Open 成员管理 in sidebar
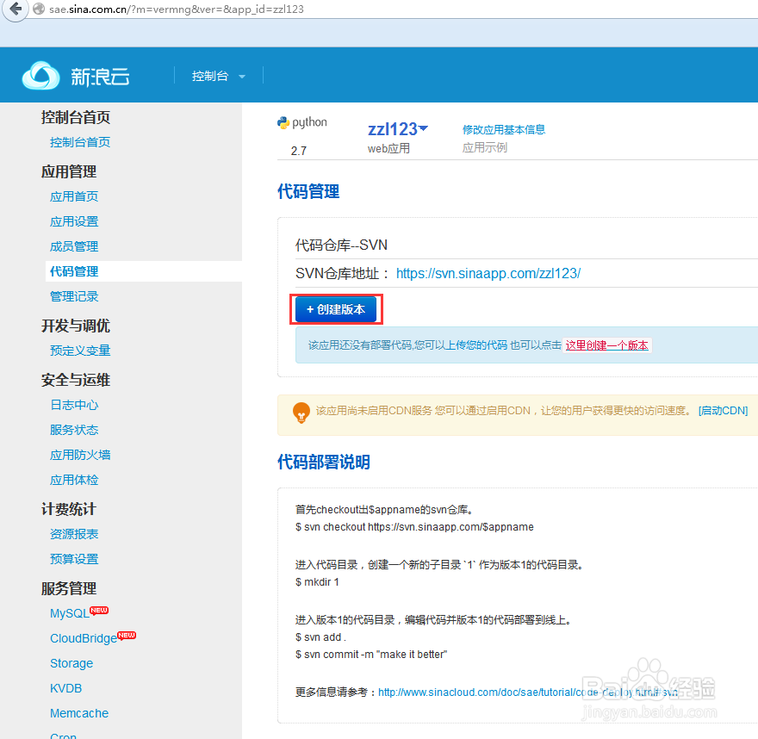The image size is (758, 739). tap(74, 246)
